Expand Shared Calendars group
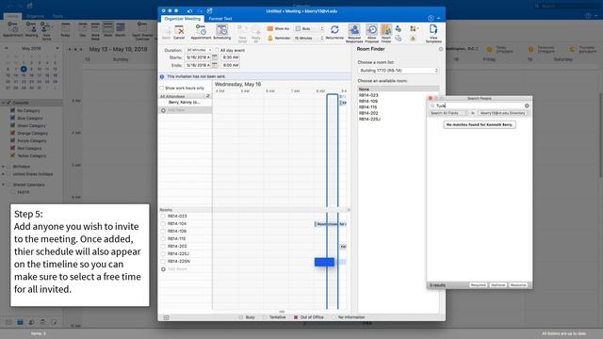Image resolution: width=603 pixels, height=339 pixels. [x=4, y=185]
